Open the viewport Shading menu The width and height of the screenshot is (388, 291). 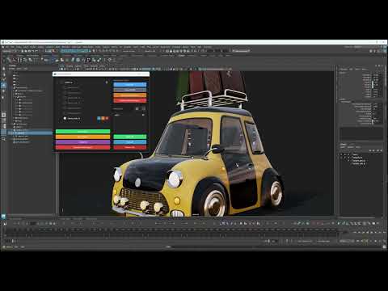(x=70, y=65)
